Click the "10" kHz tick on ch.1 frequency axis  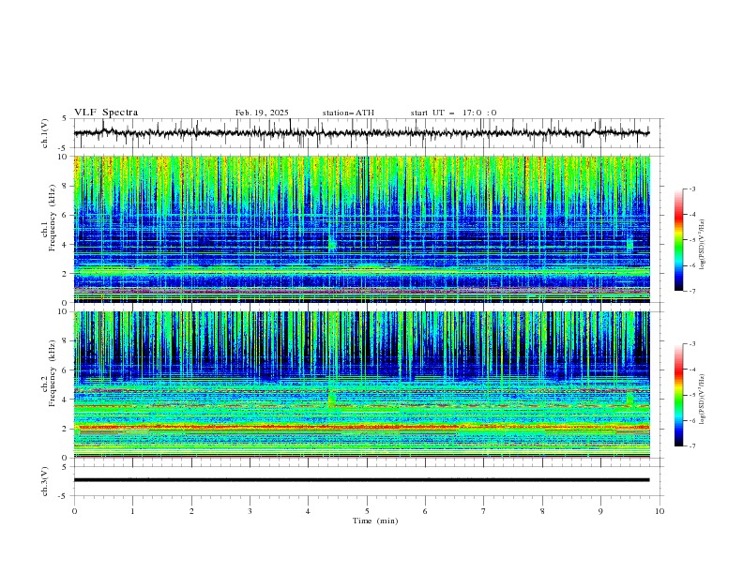coord(64,157)
